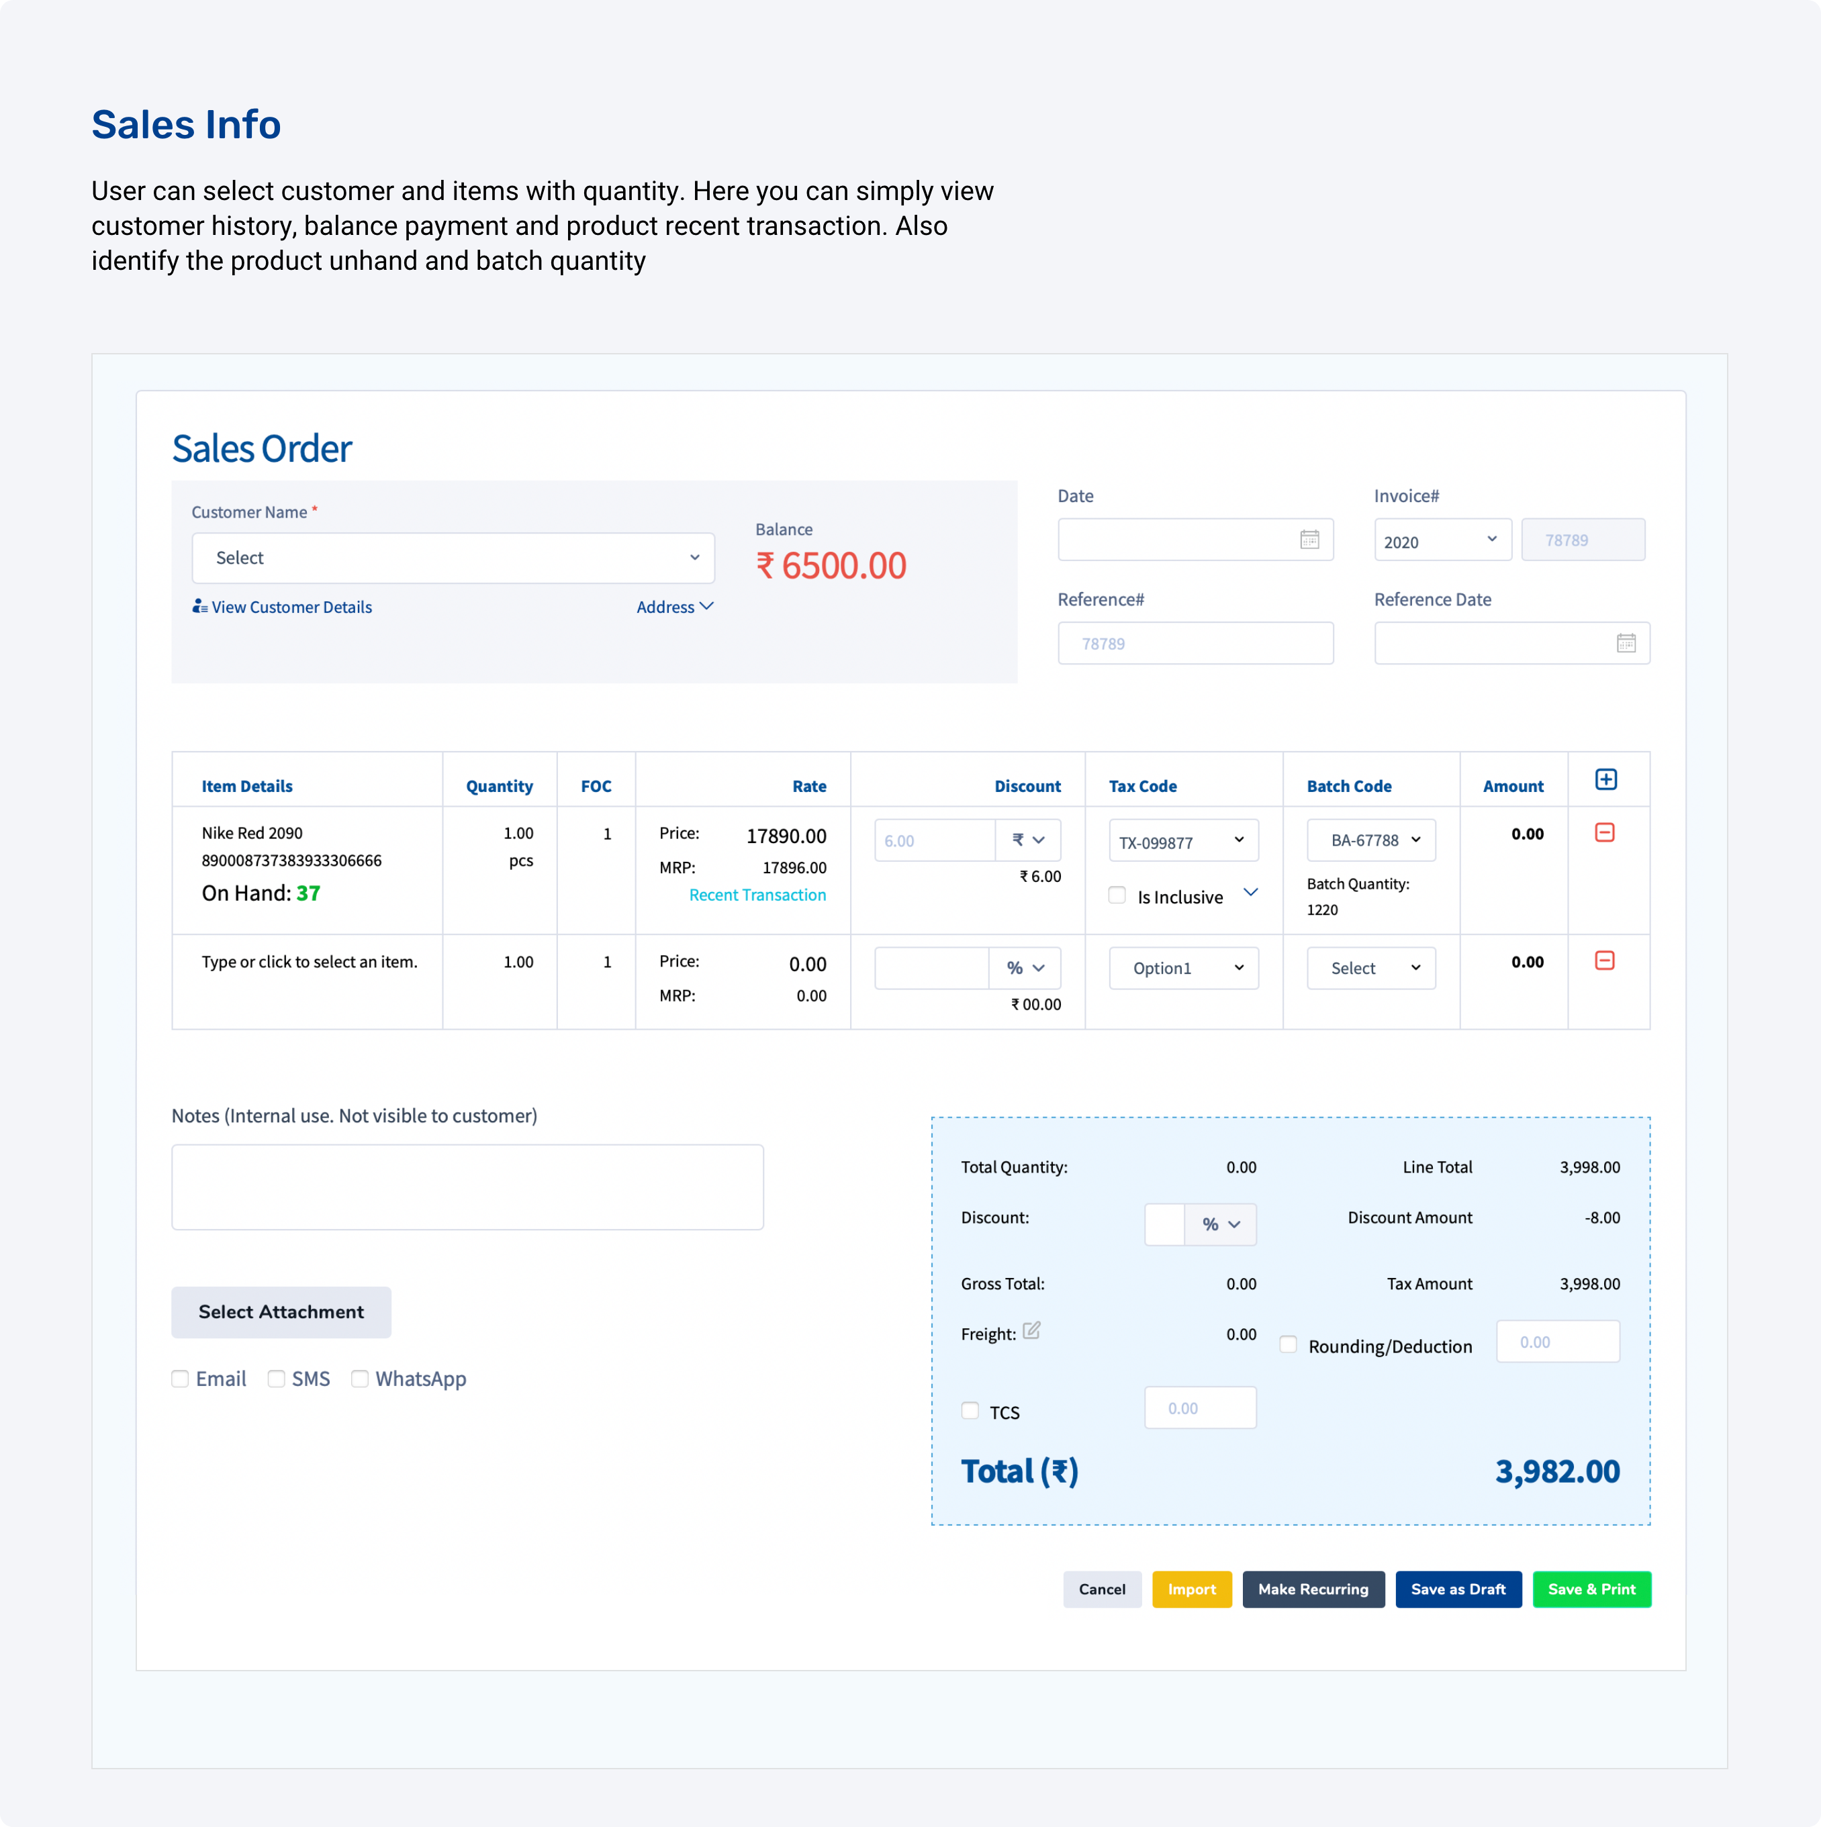This screenshot has width=1821, height=1827.
Task: Tick the TCS checkbox
Action: coord(970,1411)
